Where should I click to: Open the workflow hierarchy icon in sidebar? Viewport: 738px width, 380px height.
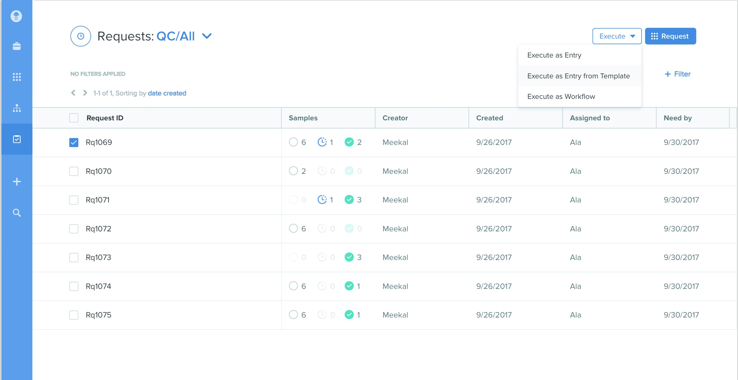point(16,108)
